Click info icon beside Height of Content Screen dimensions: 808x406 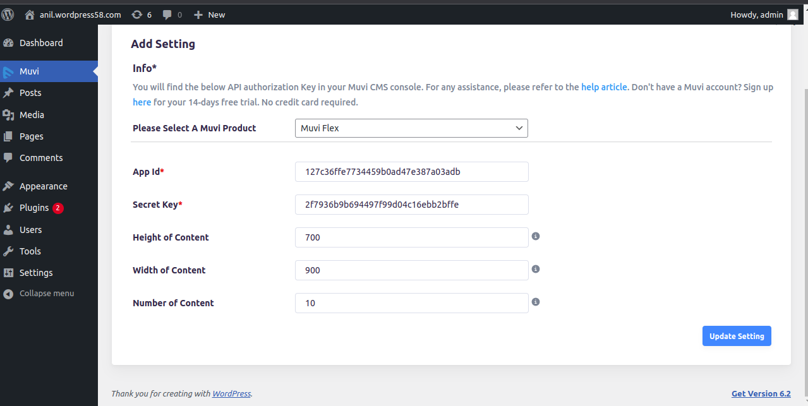pyautogui.click(x=536, y=236)
